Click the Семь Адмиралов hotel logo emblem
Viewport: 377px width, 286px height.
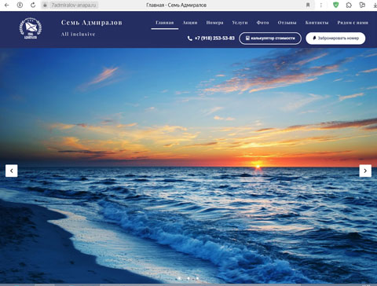pyautogui.click(x=31, y=28)
